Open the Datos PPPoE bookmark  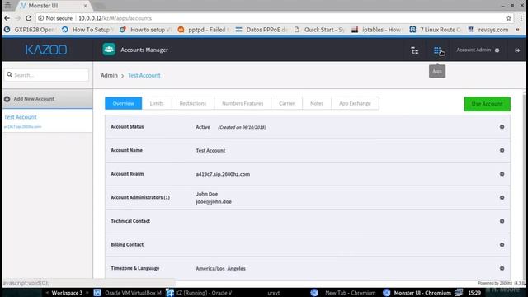[262, 30]
